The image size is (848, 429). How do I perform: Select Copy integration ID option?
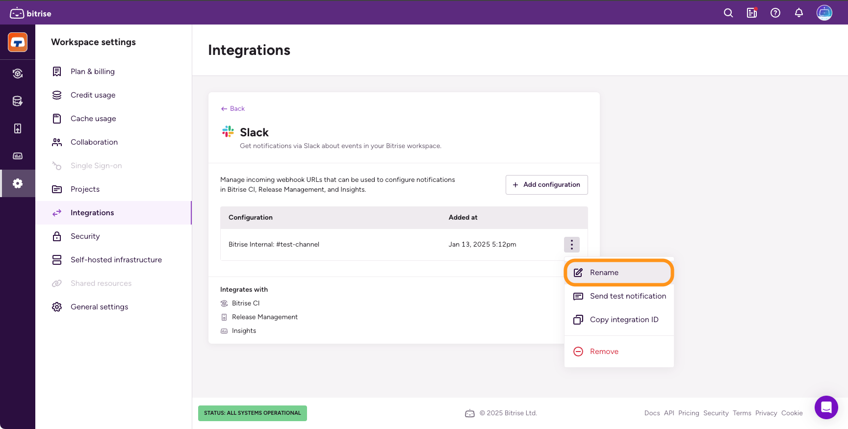[x=623, y=320]
